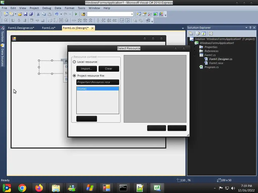The width and height of the screenshot is (258, 193).
Task: Open the New Item dropdown arrow
Action: (16, 14)
